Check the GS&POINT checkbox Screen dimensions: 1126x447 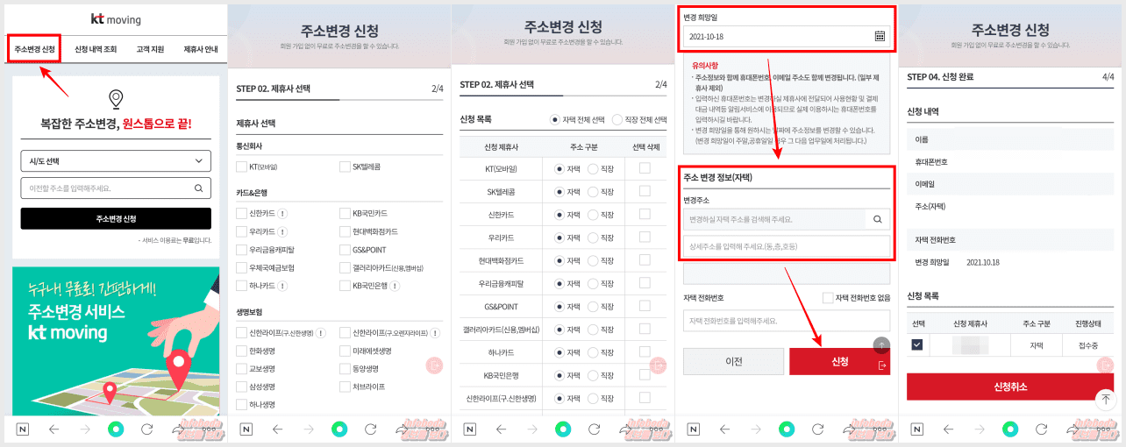345,250
